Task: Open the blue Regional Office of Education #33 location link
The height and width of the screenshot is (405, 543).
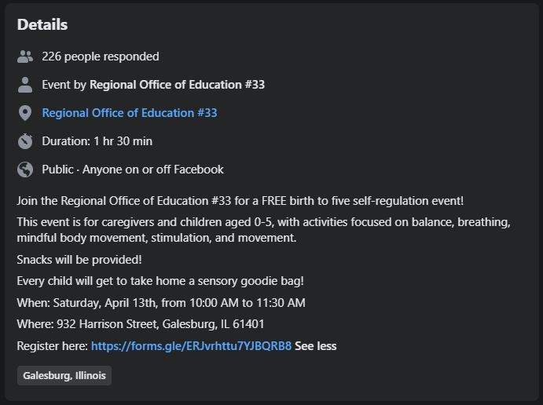Action: (130, 113)
